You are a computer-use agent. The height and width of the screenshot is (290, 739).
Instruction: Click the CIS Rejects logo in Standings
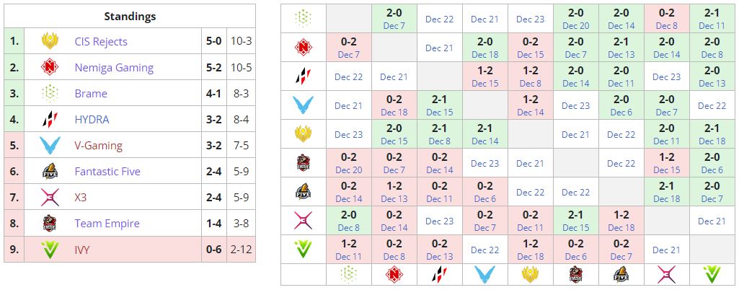pyautogui.click(x=50, y=42)
